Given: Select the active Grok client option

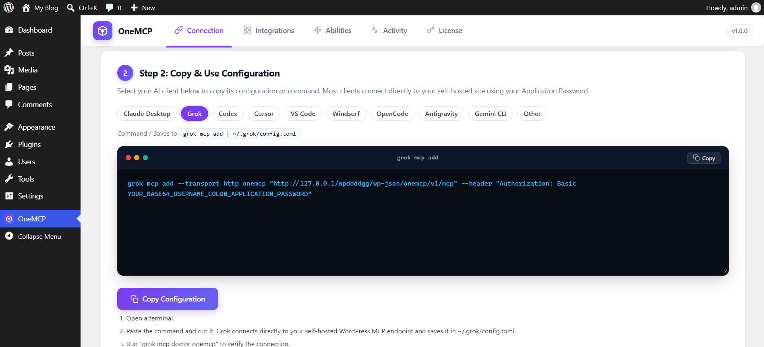Looking at the screenshot, I should coord(195,114).
